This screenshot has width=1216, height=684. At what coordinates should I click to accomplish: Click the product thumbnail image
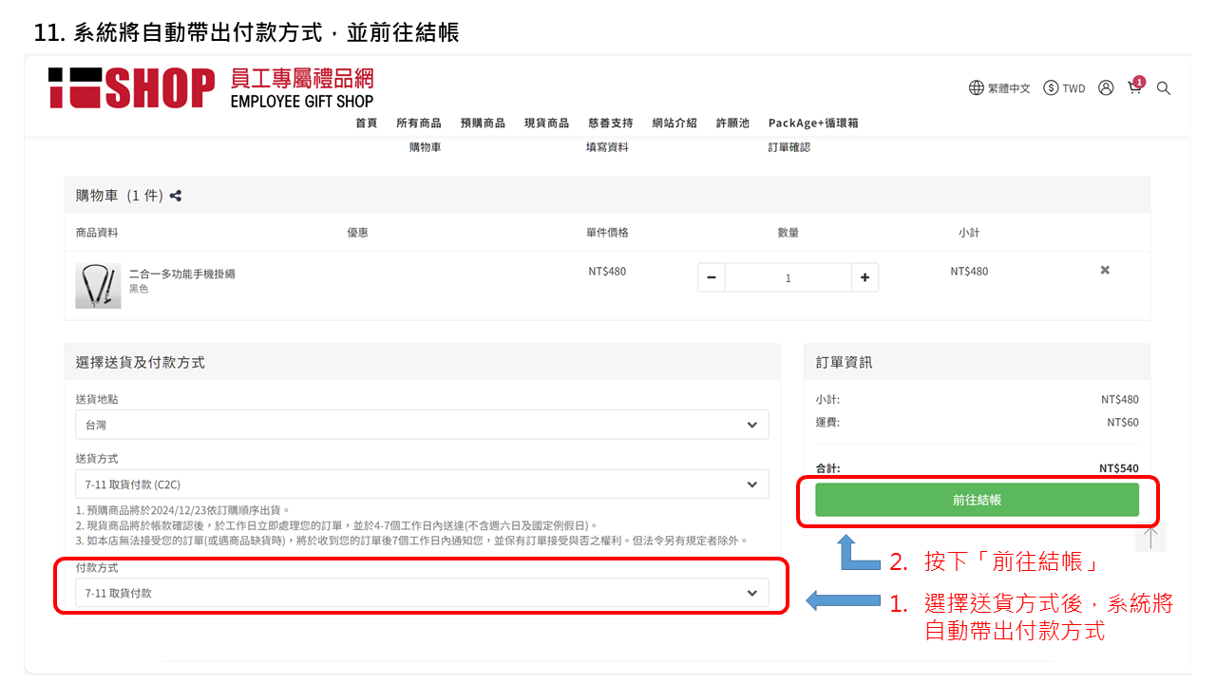coord(98,286)
